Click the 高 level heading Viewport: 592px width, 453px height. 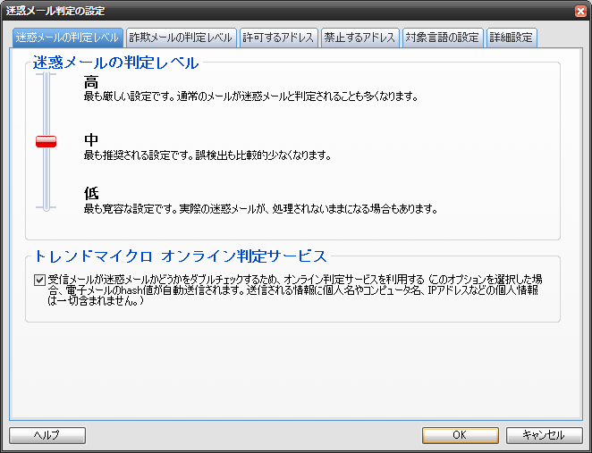(x=91, y=82)
